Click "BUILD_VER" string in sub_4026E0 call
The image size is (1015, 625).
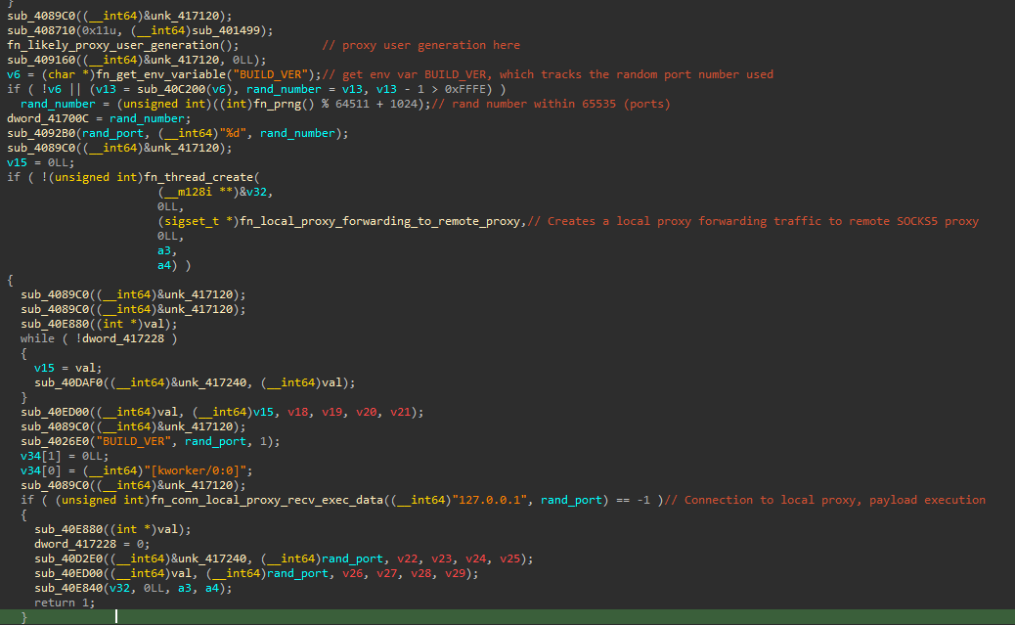click(133, 441)
